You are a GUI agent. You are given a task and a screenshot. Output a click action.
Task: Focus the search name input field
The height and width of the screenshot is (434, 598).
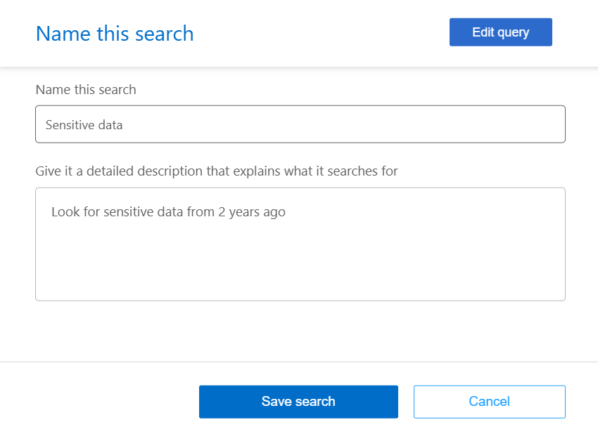pyautogui.click(x=300, y=124)
